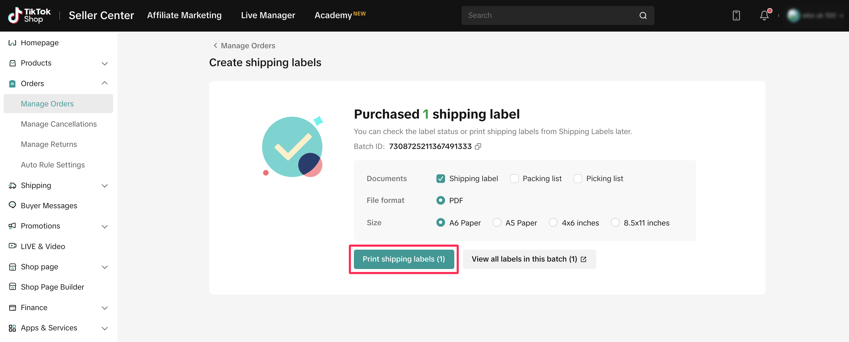849x342 pixels.
Task: Expand the Finance sidebar section
Action: coord(105,308)
